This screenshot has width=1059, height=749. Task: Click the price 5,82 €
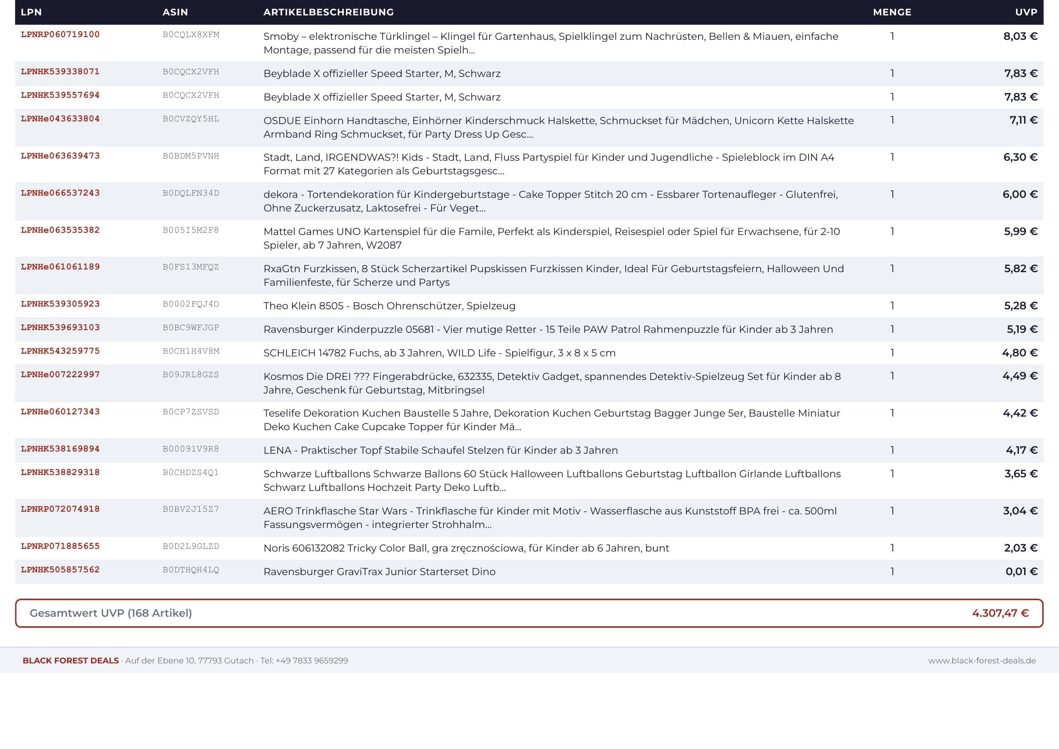click(1021, 269)
